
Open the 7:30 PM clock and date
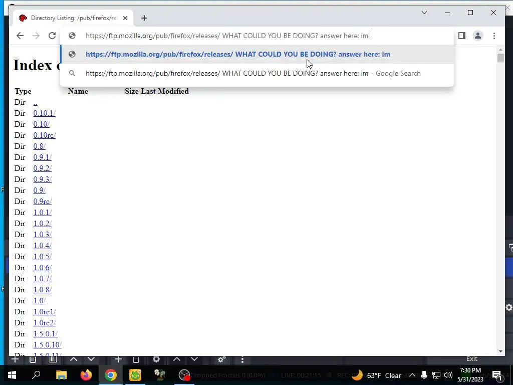470,375
